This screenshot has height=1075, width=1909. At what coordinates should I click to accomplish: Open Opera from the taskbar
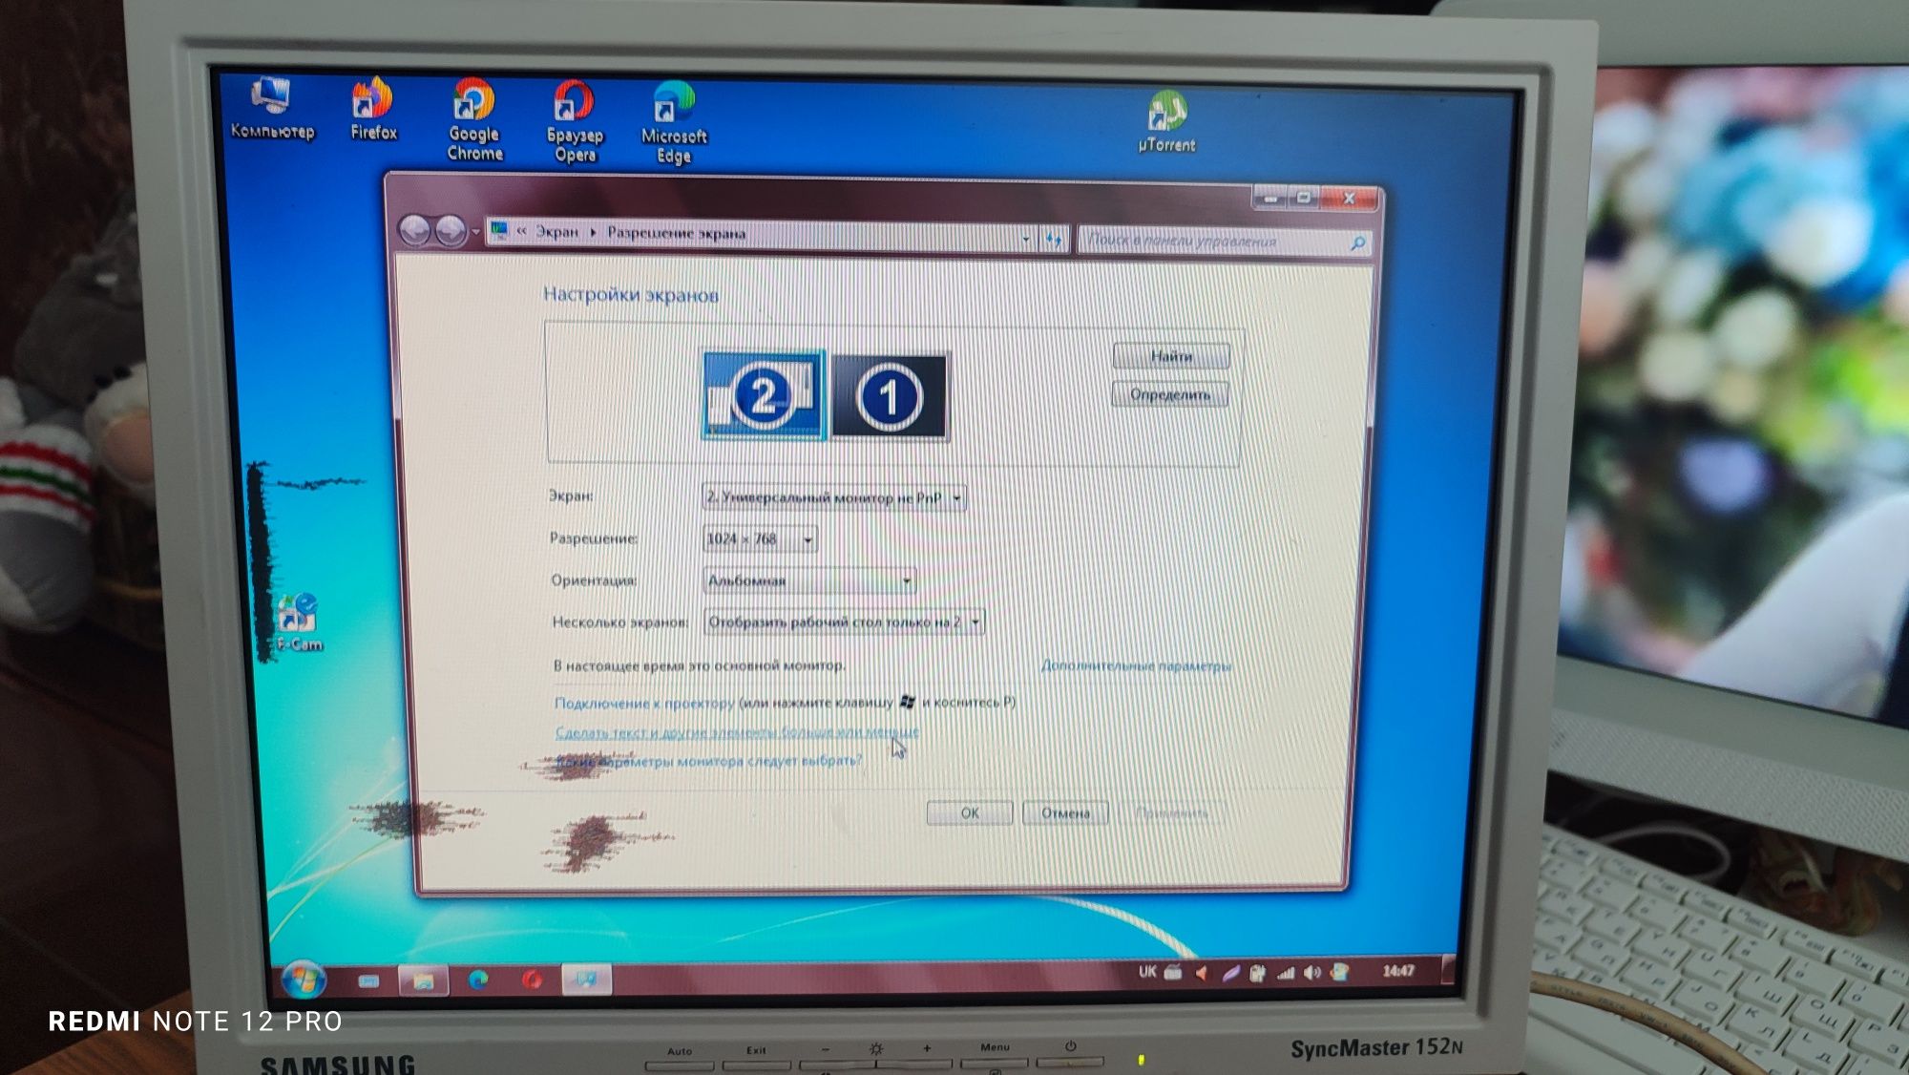pos(533,980)
